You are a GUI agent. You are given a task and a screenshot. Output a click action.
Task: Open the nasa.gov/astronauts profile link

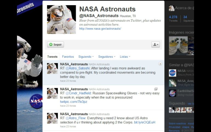[100, 29]
